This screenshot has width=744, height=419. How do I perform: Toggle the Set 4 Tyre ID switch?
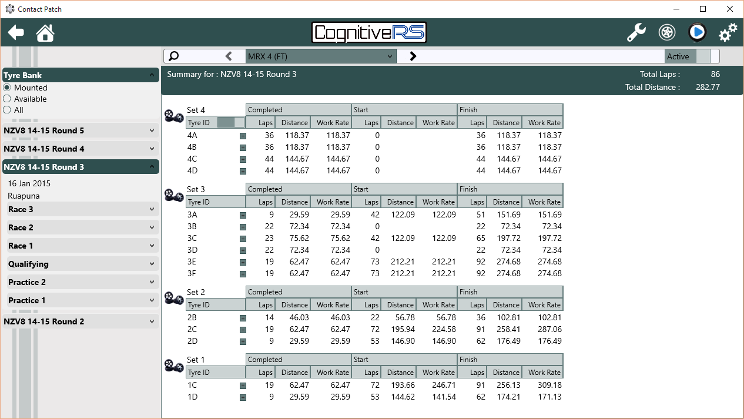click(x=231, y=122)
